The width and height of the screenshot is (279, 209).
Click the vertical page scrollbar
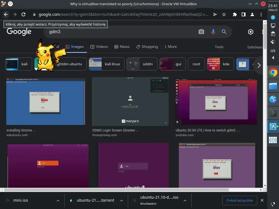pos(265,36)
